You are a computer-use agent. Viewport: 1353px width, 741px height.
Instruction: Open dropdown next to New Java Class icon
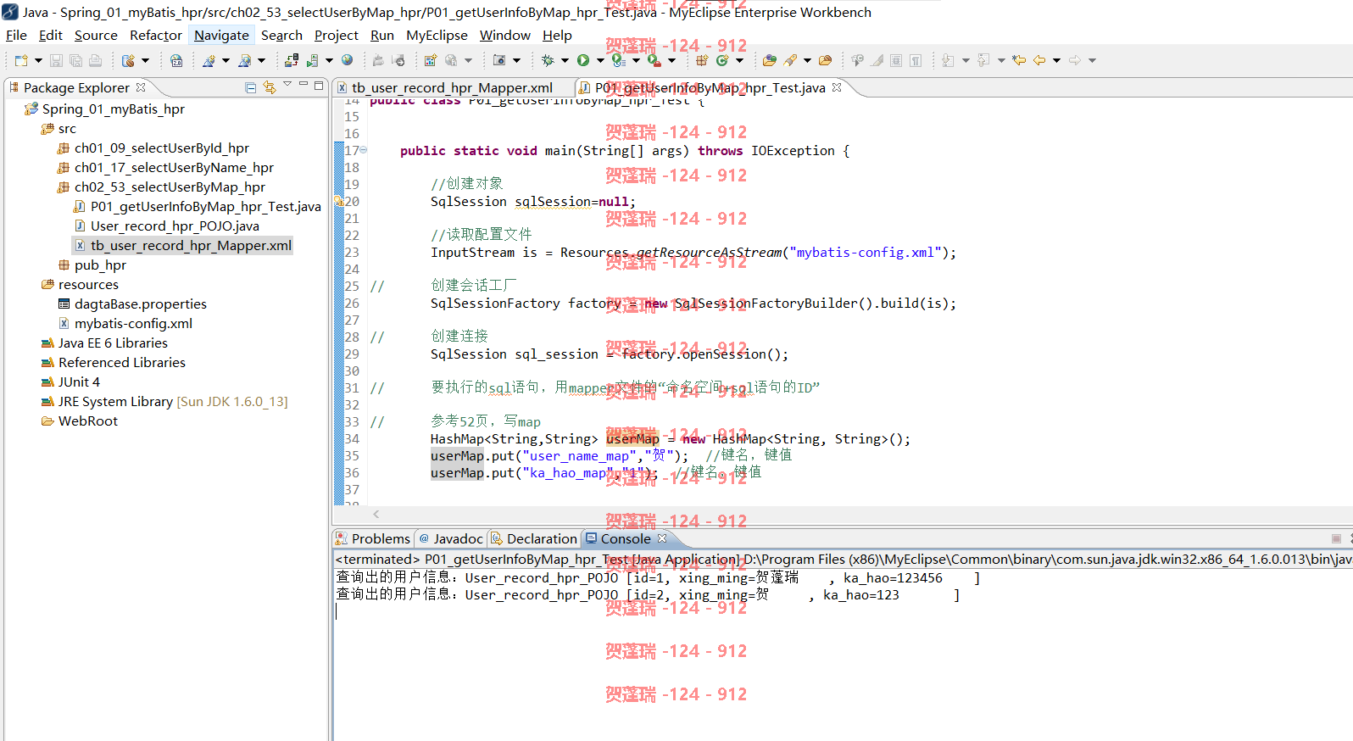point(739,60)
